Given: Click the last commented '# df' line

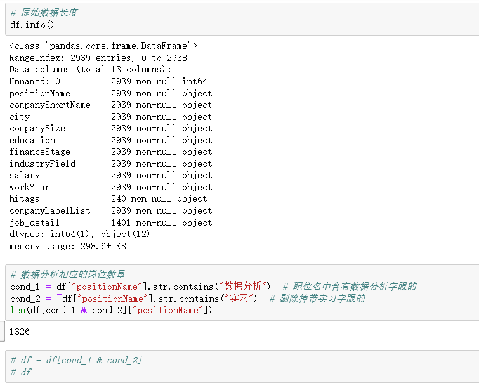Looking at the screenshot, I should 21,372.
